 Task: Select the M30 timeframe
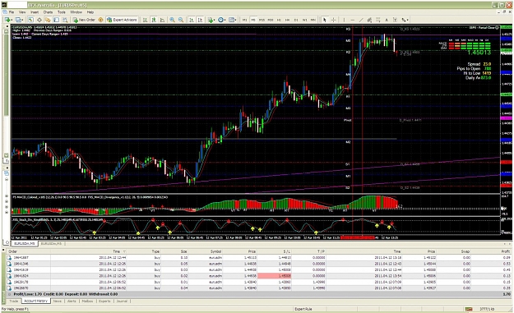point(271,20)
